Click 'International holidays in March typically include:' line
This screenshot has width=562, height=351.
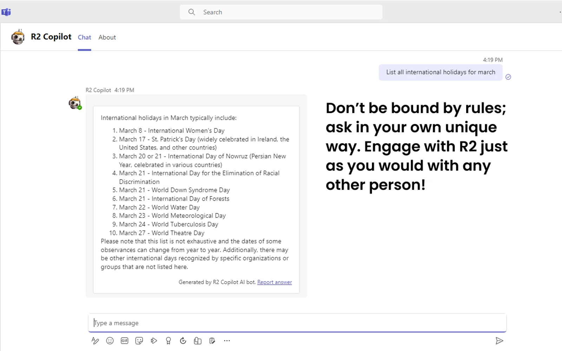click(x=169, y=118)
